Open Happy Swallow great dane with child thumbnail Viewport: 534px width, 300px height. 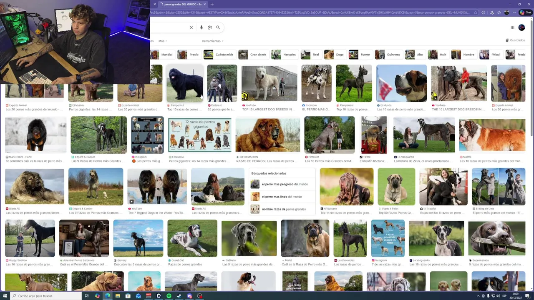coord(30,238)
